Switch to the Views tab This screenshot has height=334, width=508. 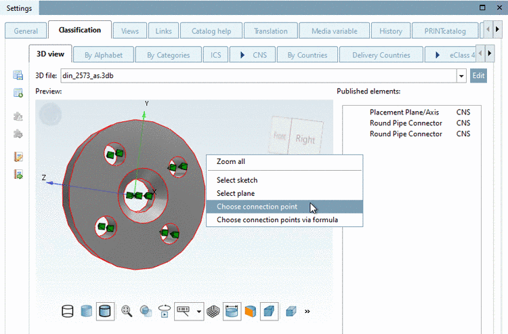tap(130, 31)
